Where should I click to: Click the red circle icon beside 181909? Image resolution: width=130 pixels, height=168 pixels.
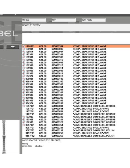pyautogui.click(x=24, y=74)
